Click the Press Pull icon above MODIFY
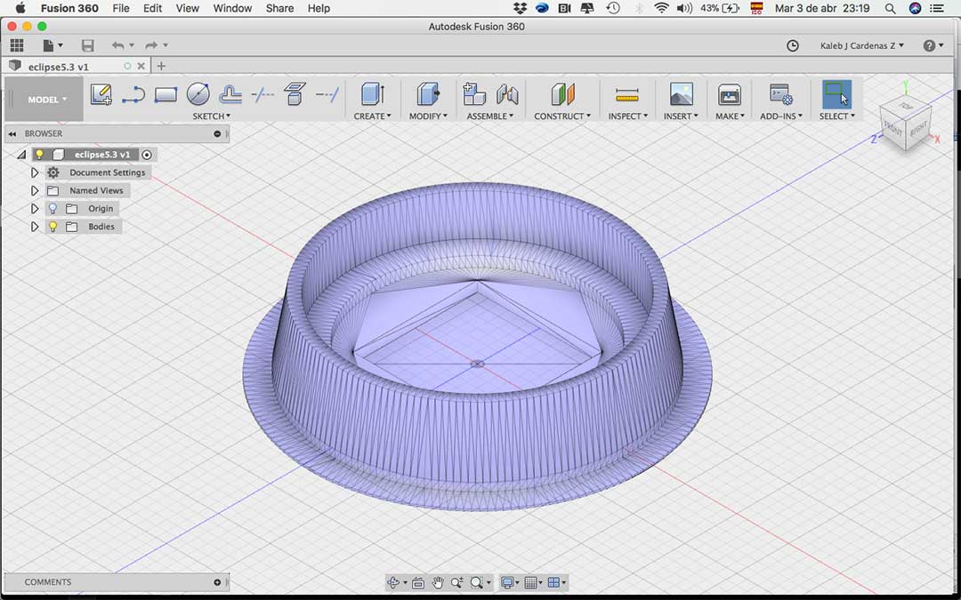The width and height of the screenshot is (961, 600). (428, 94)
